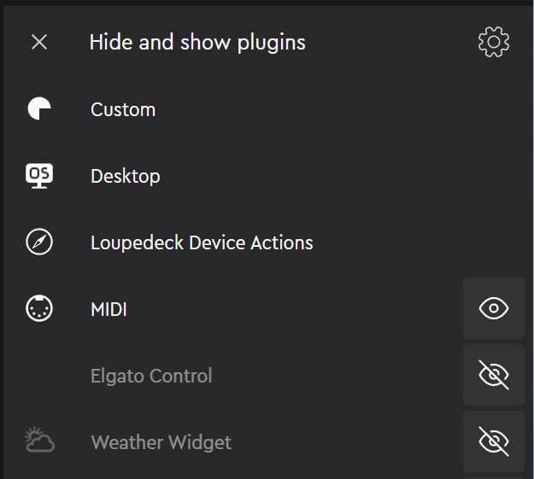The image size is (534, 479).
Task: Click the empty icon slot beside Elgato Control
Action: 39,376
